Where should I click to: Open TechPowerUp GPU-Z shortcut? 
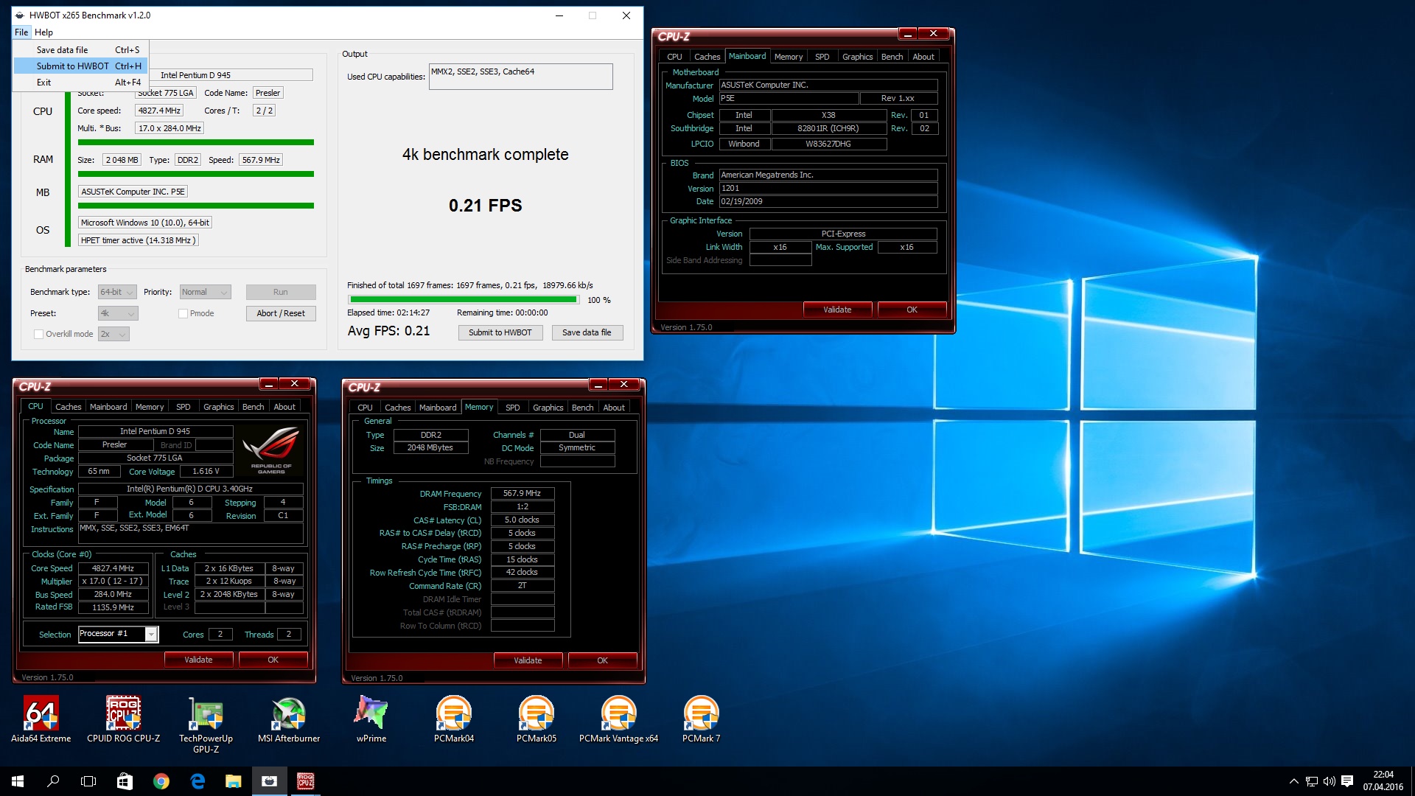point(206,724)
